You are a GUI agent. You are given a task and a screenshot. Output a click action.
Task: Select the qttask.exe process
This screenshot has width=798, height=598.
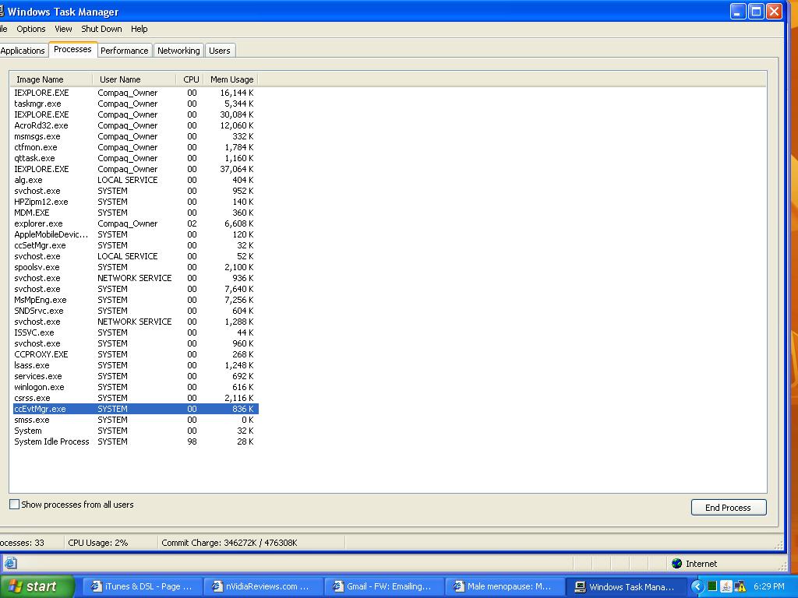click(136, 158)
